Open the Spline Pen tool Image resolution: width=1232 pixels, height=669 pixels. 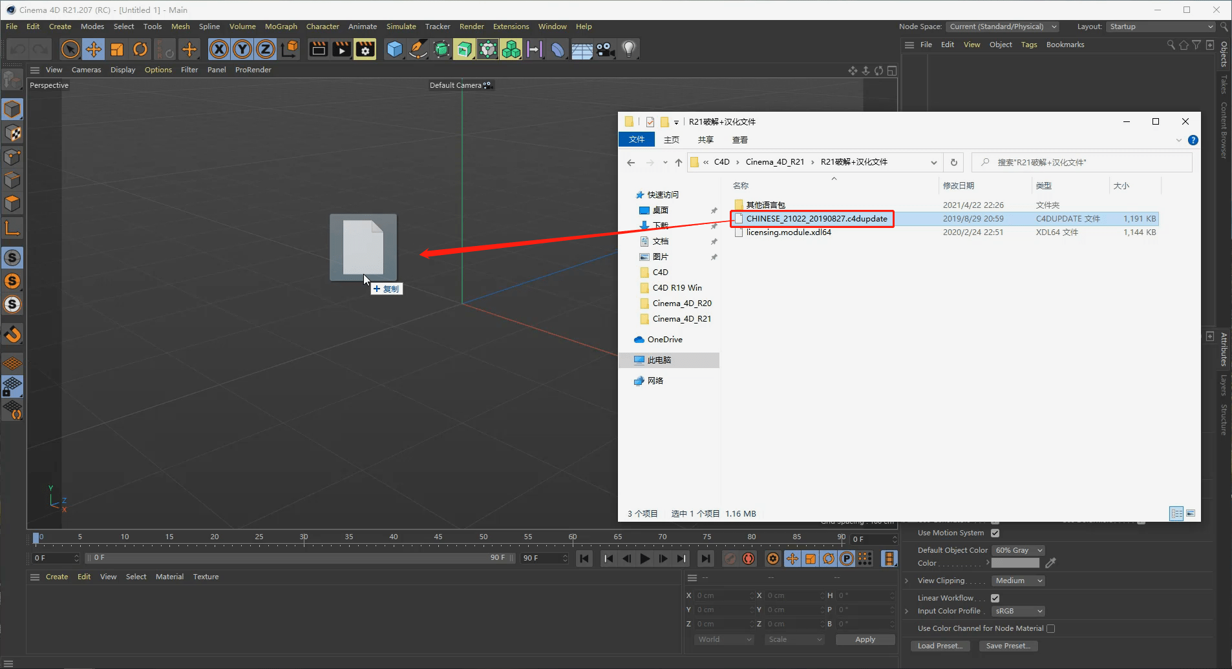tap(418, 49)
